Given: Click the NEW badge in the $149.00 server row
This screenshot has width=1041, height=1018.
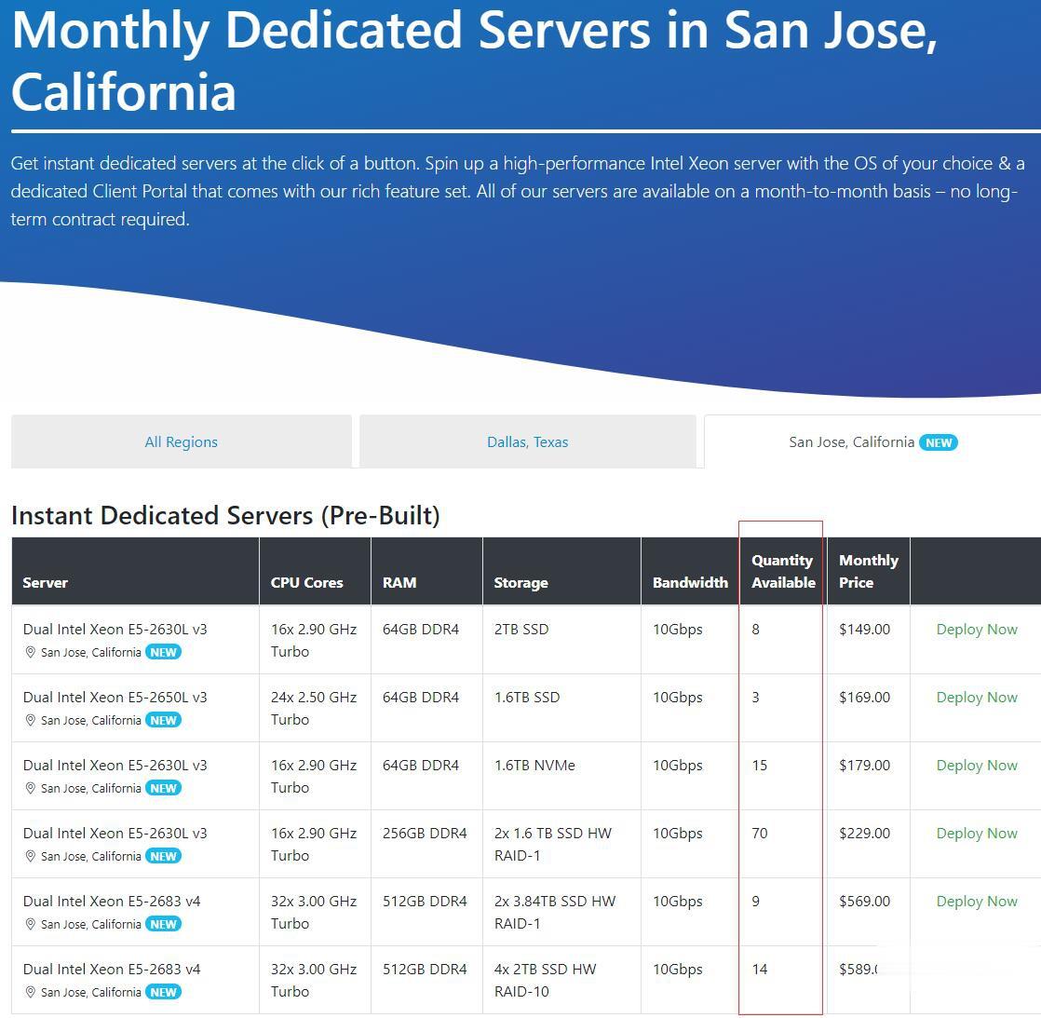Looking at the screenshot, I should point(163,652).
